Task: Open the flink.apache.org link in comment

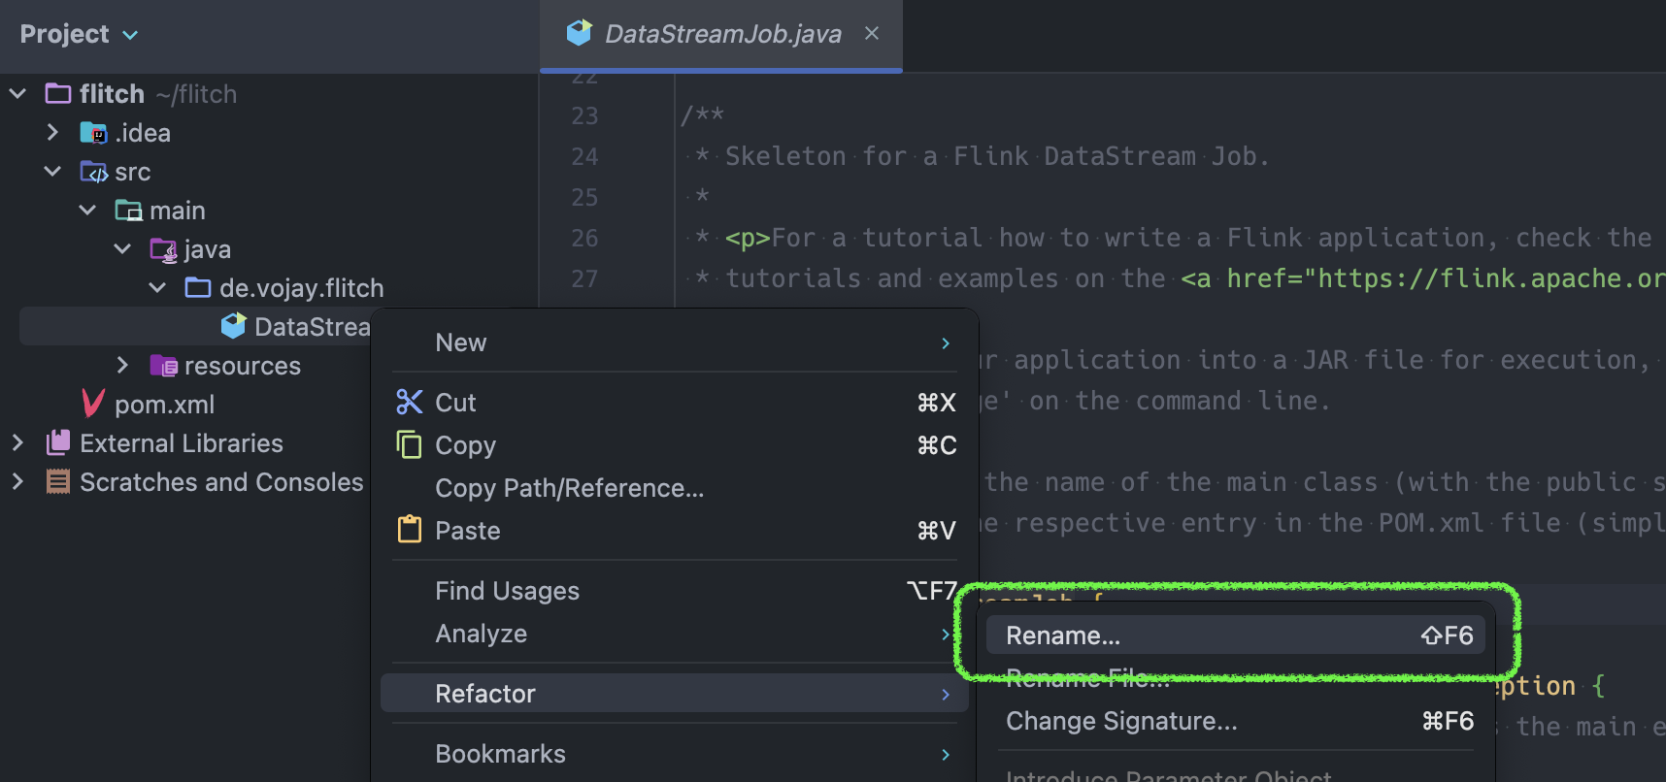Action: click(1483, 278)
